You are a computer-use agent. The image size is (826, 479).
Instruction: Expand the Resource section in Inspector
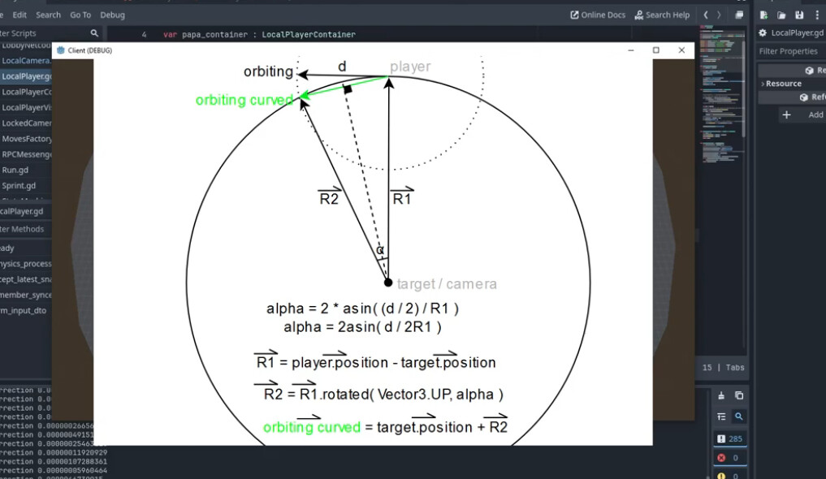point(783,84)
